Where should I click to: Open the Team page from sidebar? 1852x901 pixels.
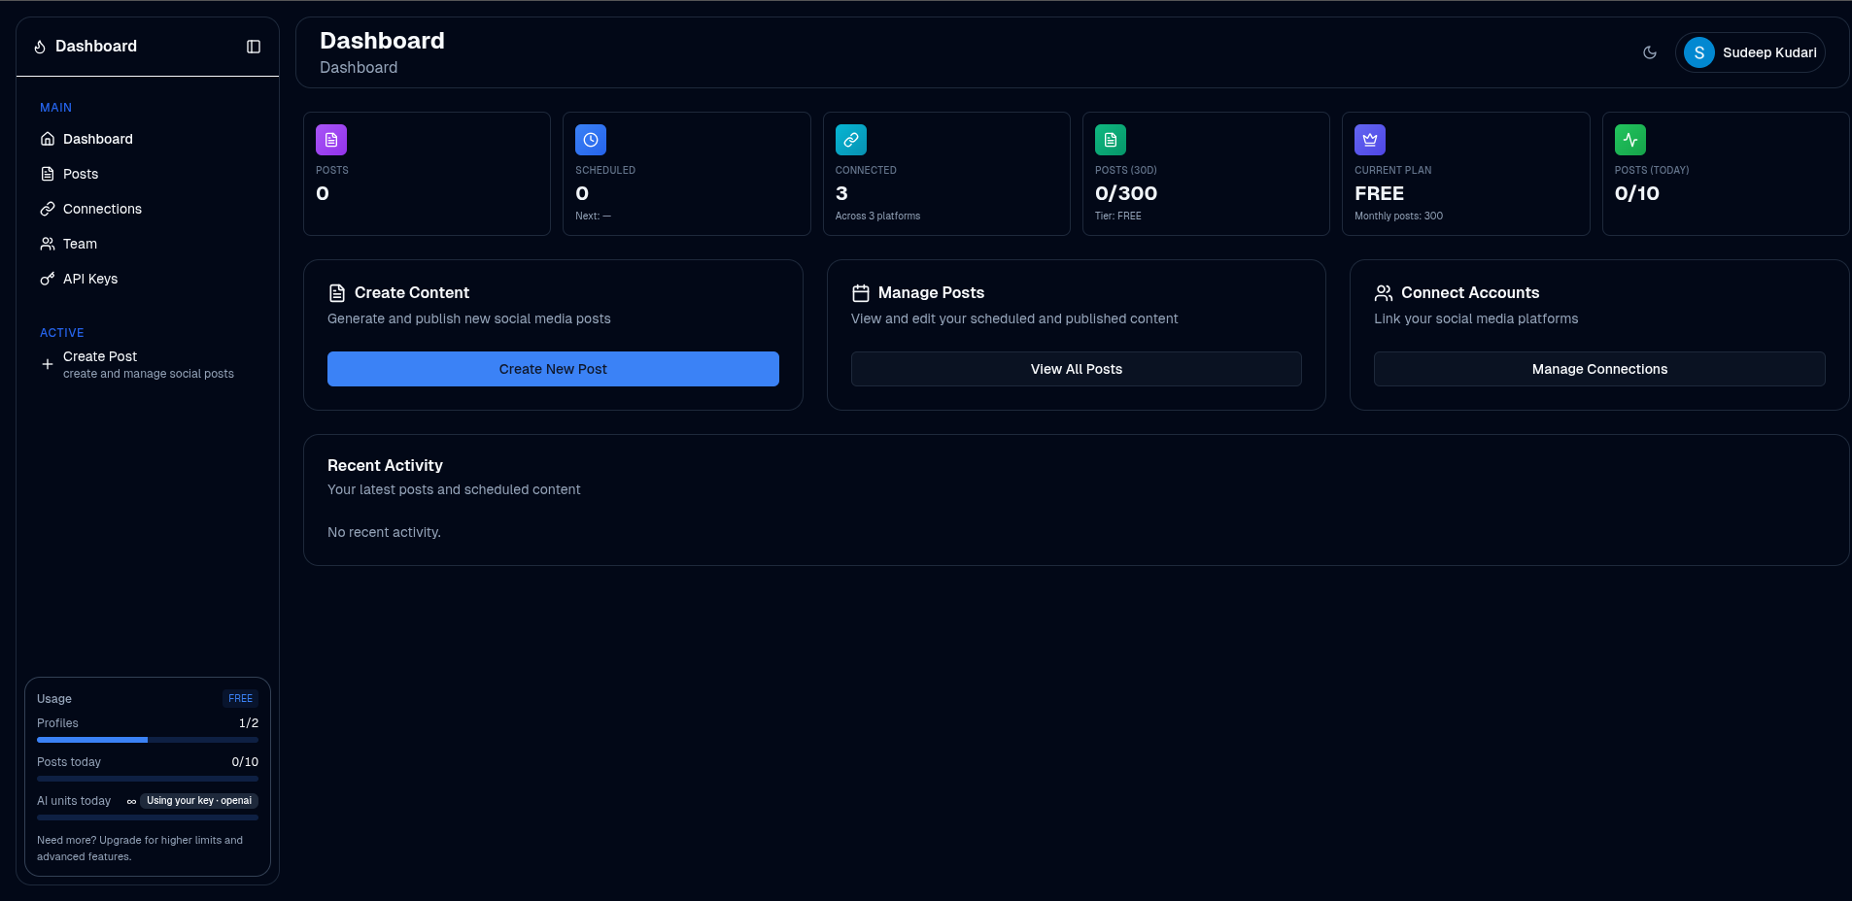tap(80, 244)
